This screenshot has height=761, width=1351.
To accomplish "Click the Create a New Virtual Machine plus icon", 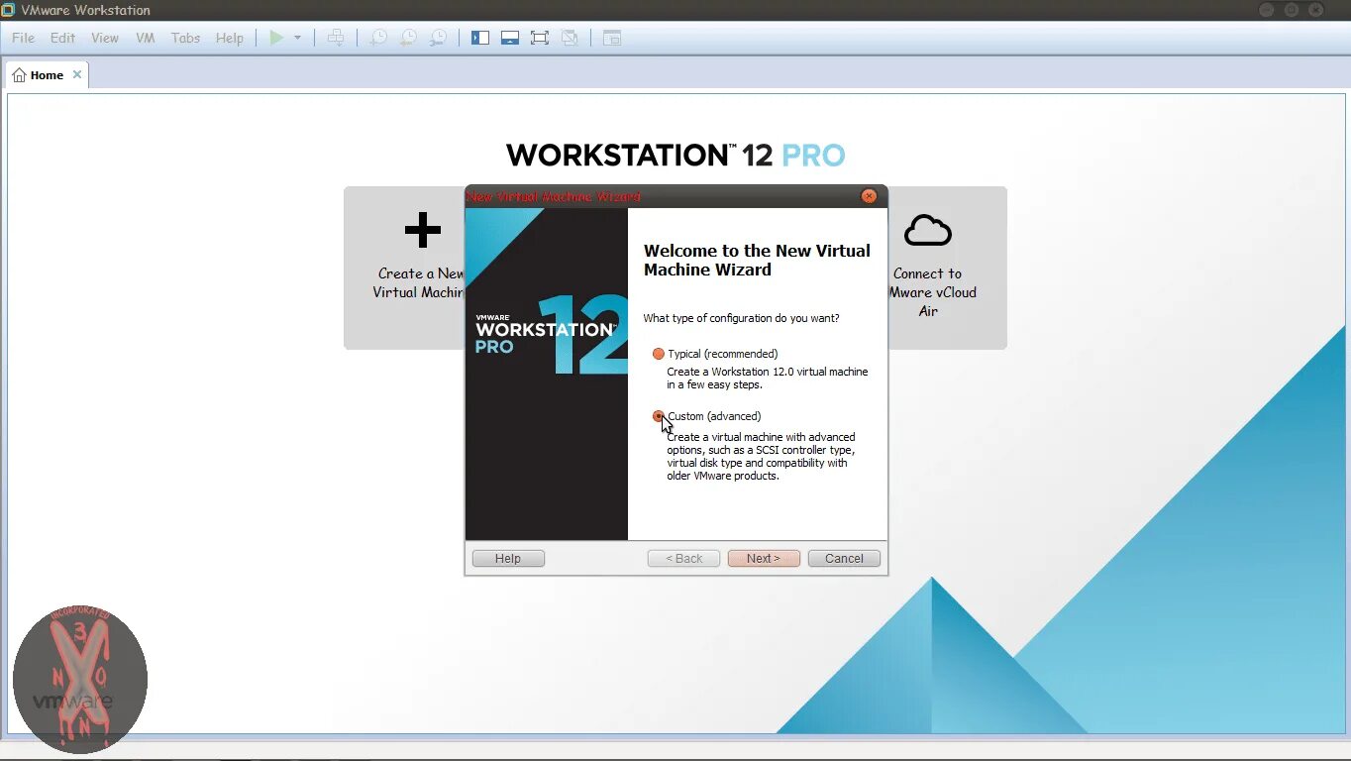I will point(423,231).
